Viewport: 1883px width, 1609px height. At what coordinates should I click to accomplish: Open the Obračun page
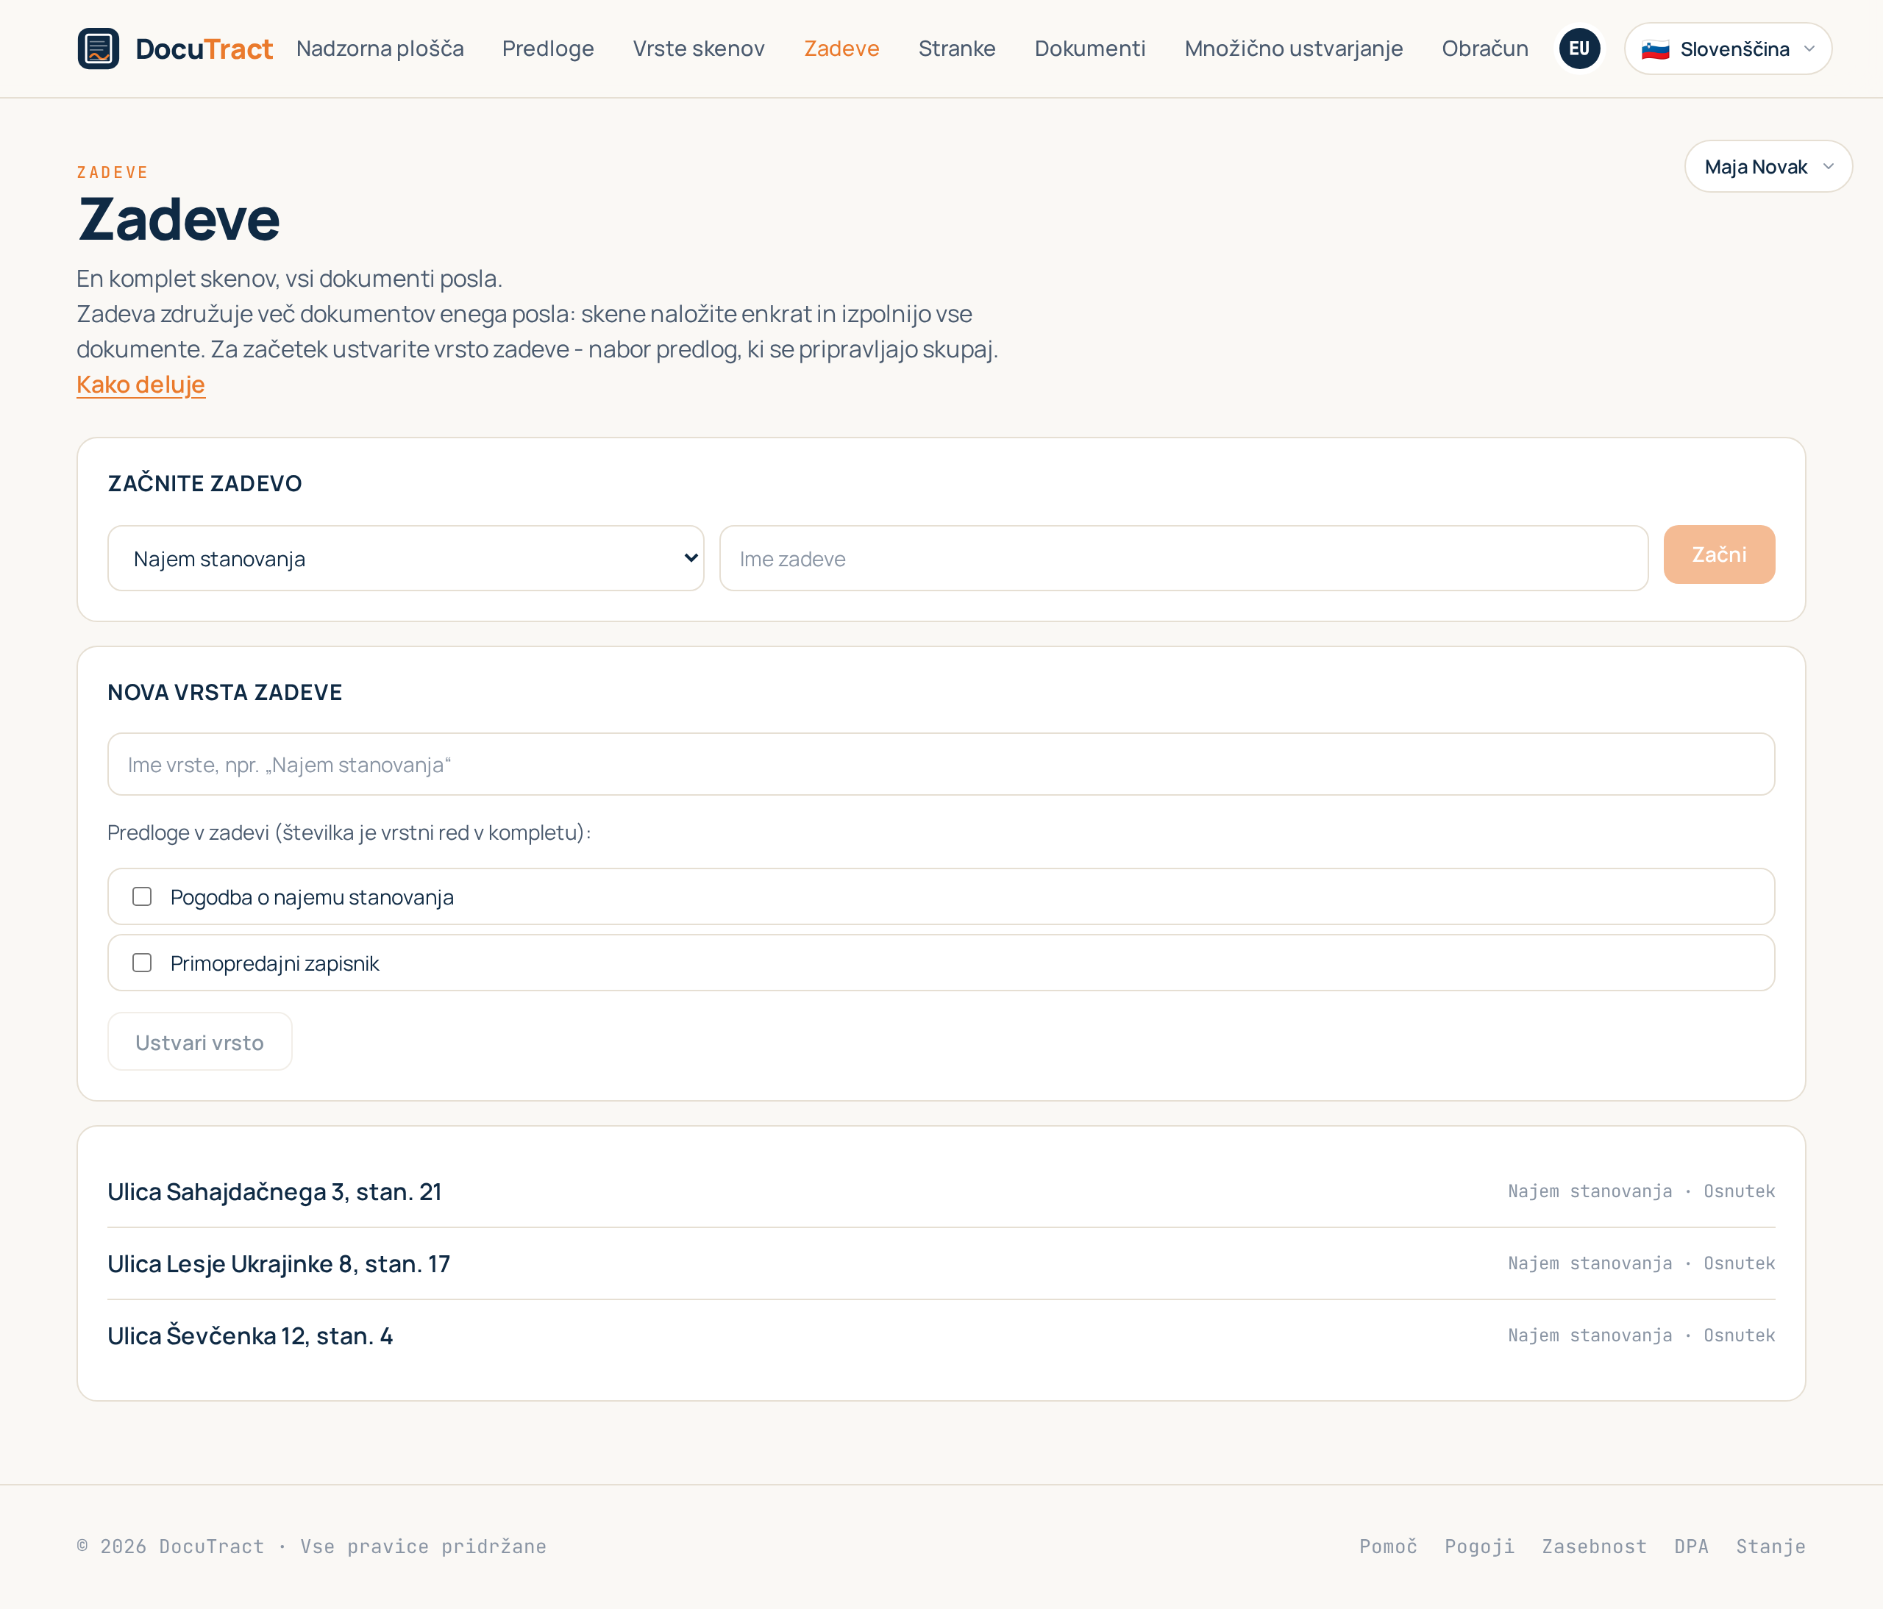[x=1485, y=48]
